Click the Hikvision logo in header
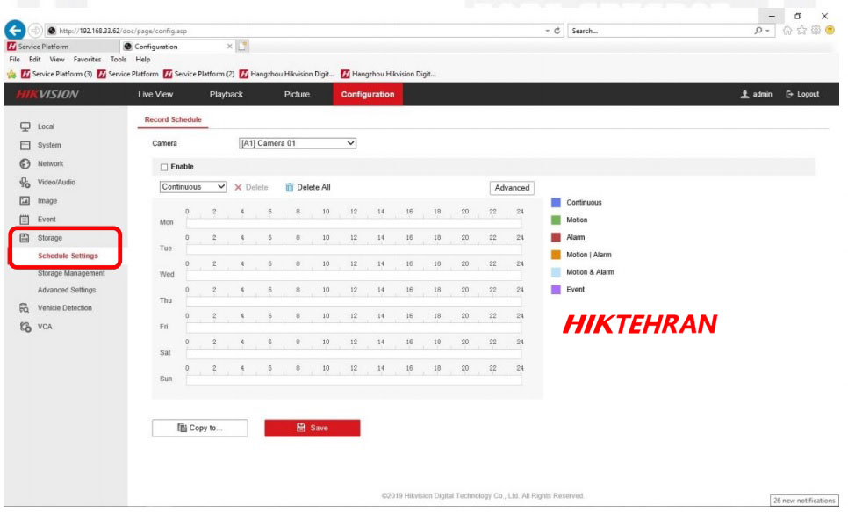Screen dimensions: 848x512 click(47, 94)
